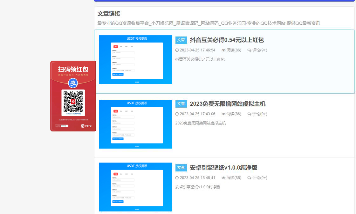
Task: Open the 安卓引擎壁纸v1.0.0纯净版 article title
Action: pyautogui.click(x=223, y=168)
